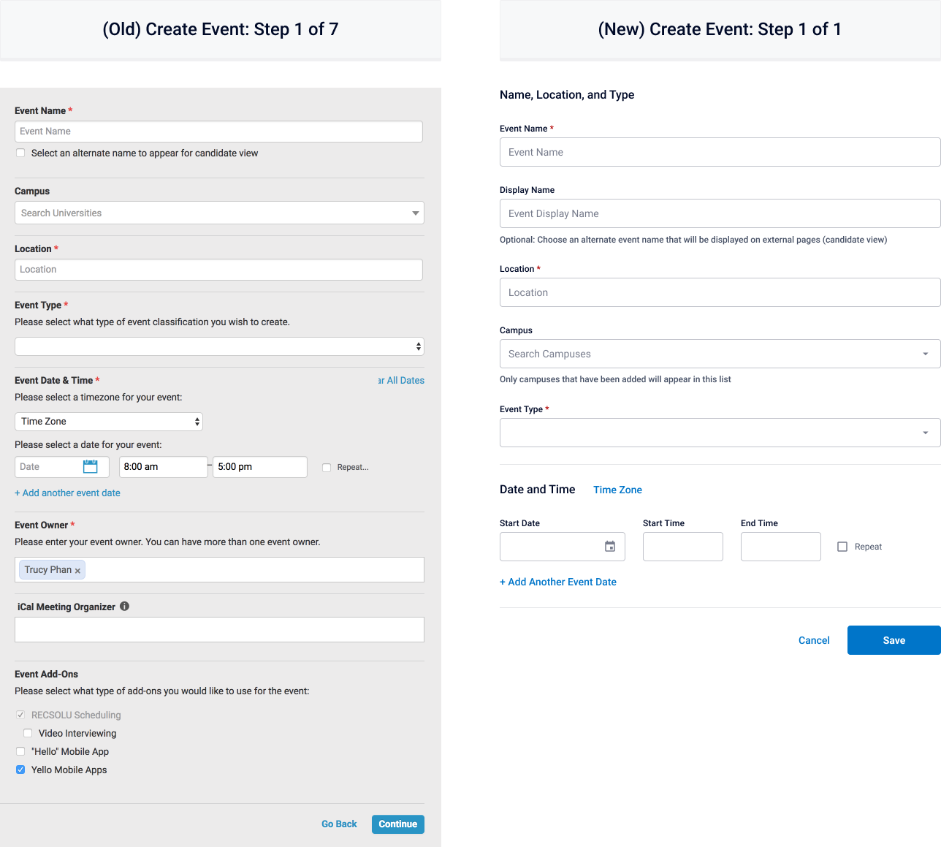The image size is (941, 847).
Task: Click the 'All Dates' link in old form
Action: point(401,380)
